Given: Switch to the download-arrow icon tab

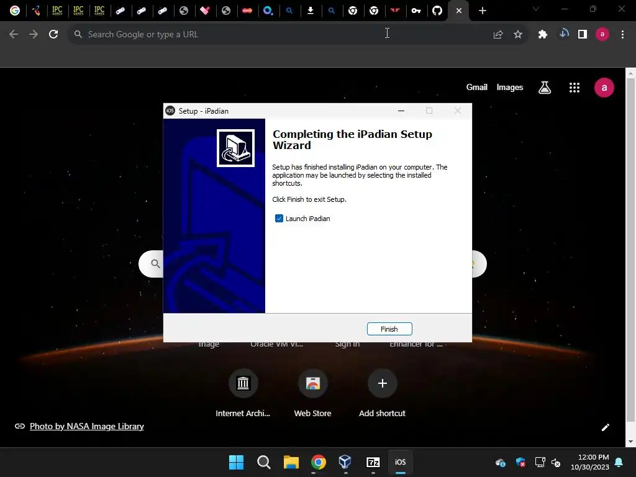Looking at the screenshot, I should 311,11.
